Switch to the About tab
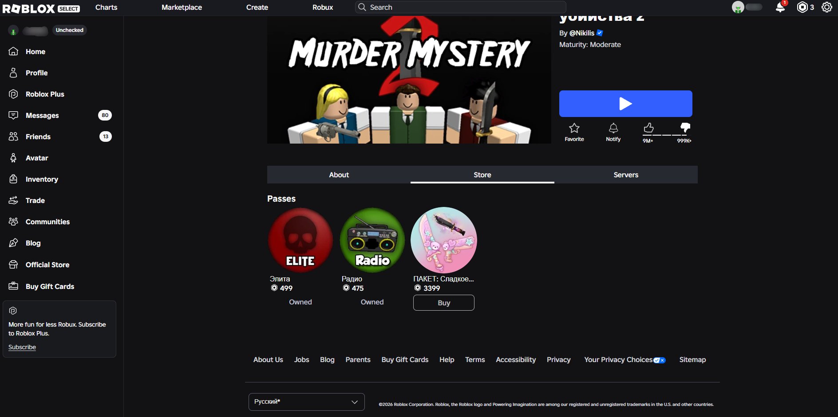Viewport: 838px width, 417px height. tap(339, 175)
